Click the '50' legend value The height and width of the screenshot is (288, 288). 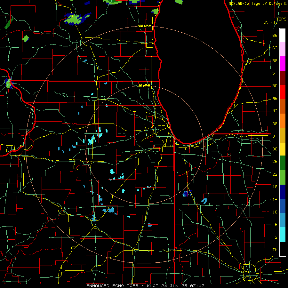(275, 86)
